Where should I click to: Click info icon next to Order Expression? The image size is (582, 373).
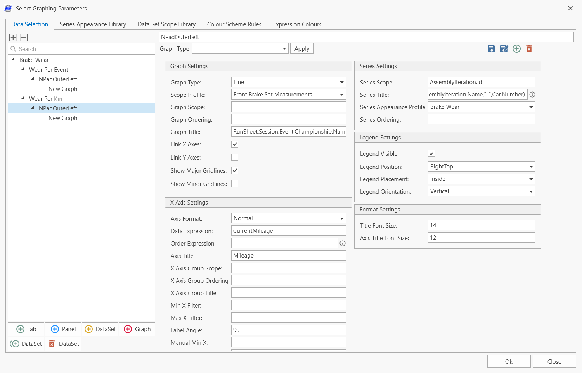[x=343, y=243]
